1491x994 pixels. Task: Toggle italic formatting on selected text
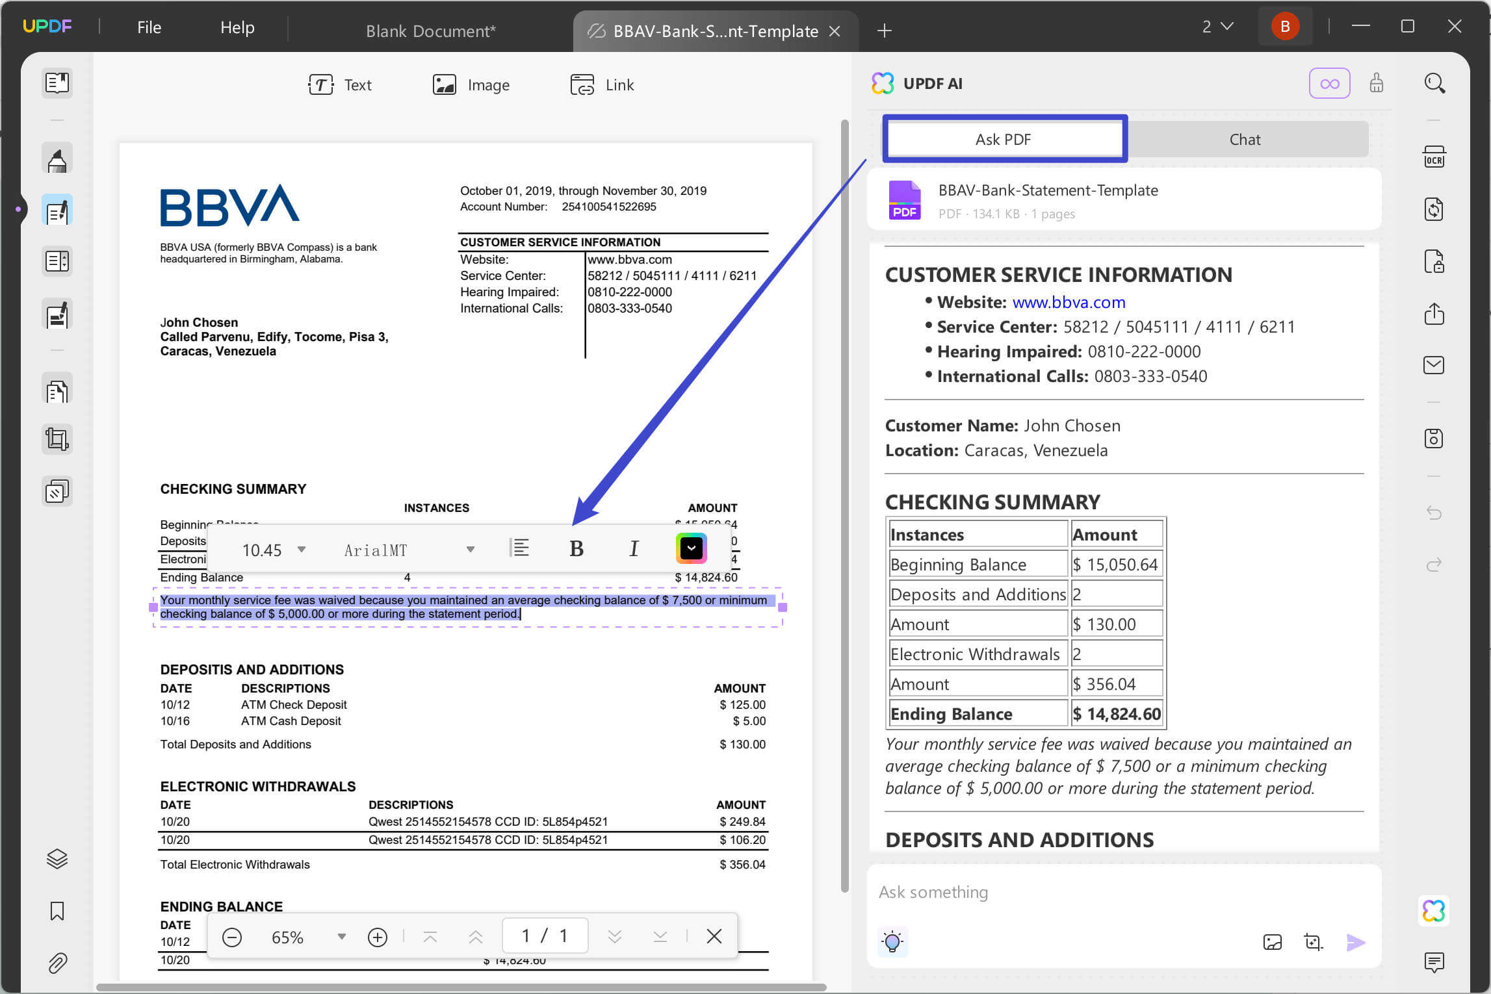[x=634, y=548]
